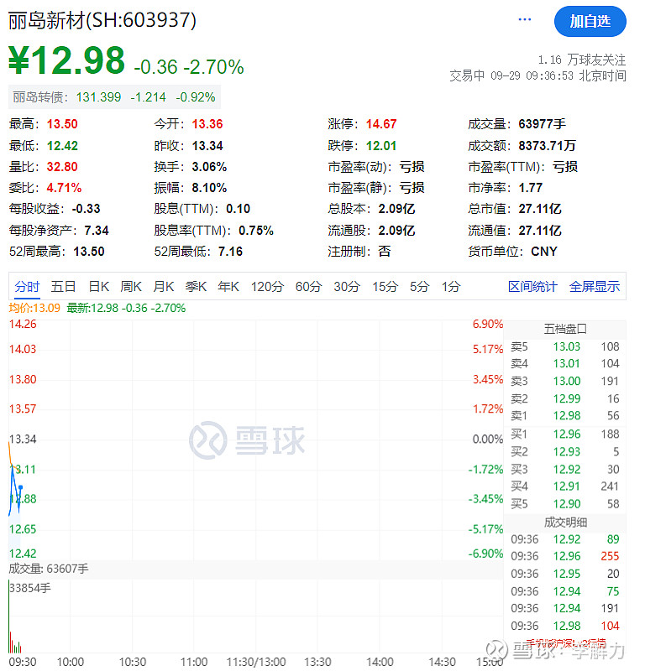Select the 卖4 order at 13.01

click(565, 364)
